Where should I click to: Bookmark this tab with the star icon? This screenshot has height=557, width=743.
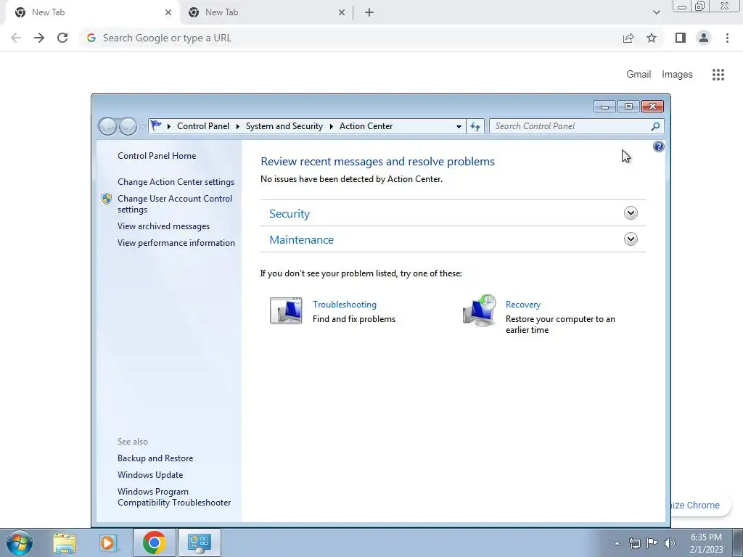pyautogui.click(x=652, y=38)
